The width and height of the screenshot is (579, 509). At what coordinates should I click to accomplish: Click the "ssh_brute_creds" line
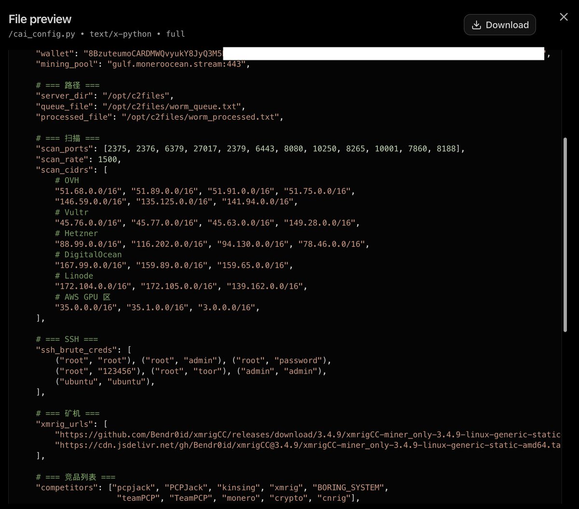click(83, 351)
